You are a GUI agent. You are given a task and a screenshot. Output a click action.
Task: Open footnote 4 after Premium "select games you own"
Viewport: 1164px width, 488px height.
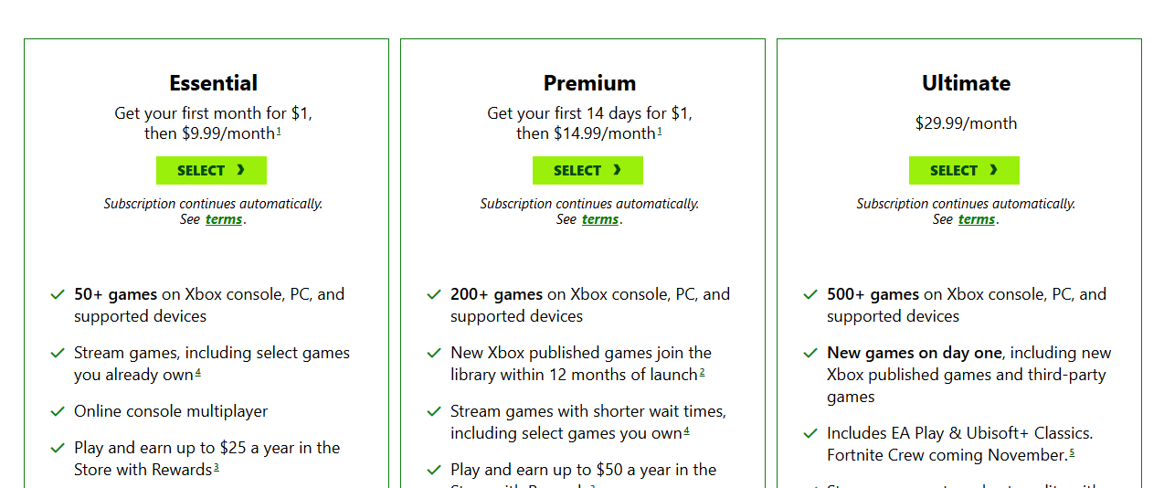(686, 430)
